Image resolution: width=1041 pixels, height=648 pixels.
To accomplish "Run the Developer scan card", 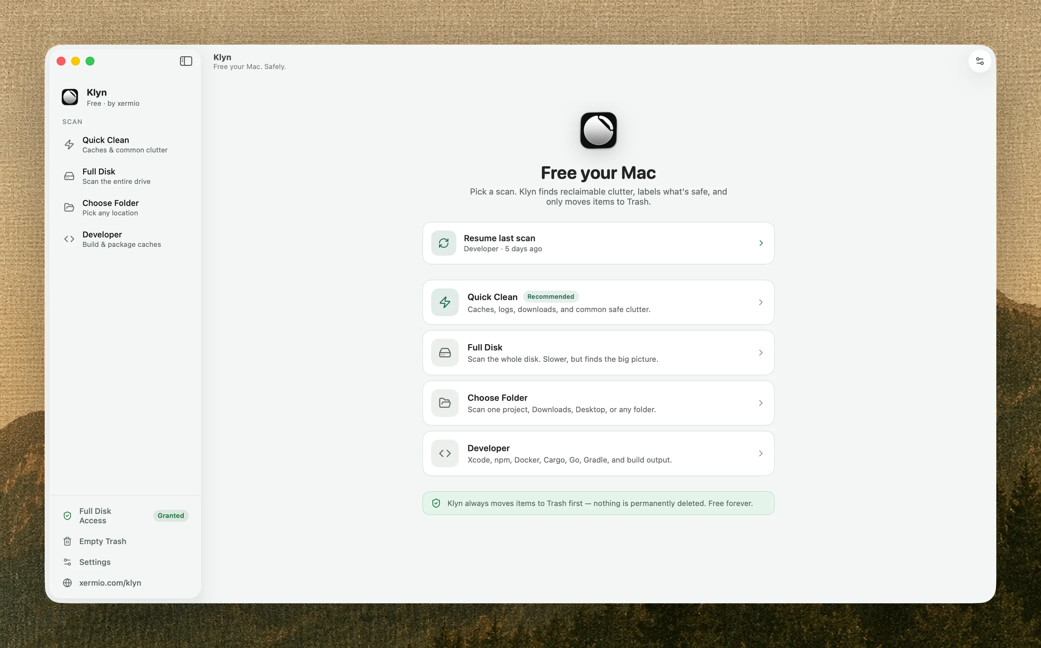I will pyautogui.click(x=598, y=453).
